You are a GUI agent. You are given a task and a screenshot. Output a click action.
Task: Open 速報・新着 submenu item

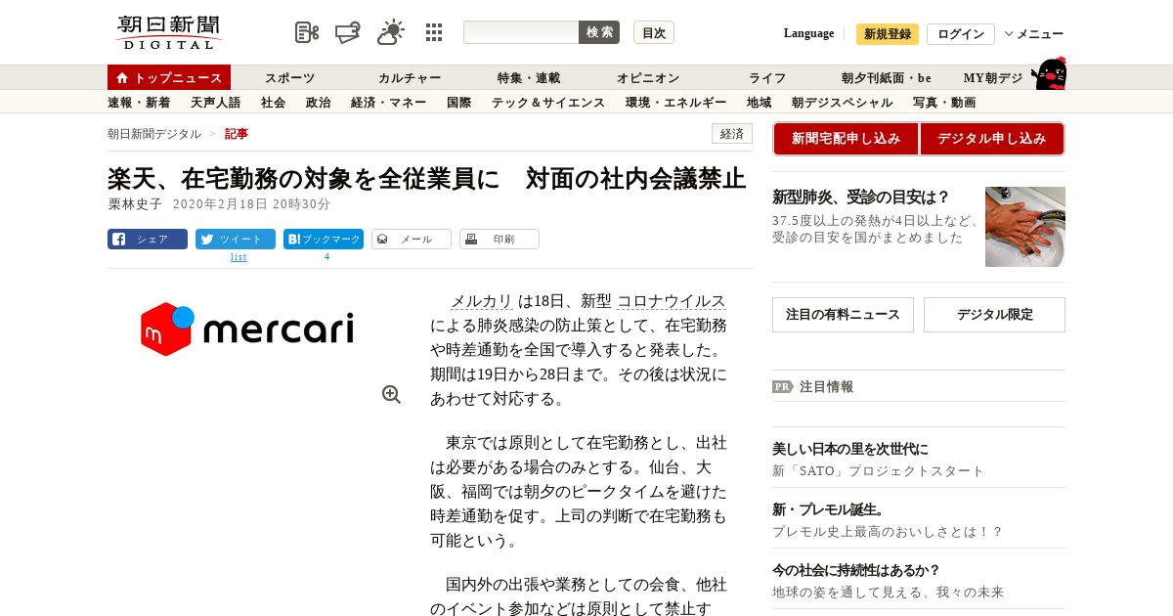139,103
